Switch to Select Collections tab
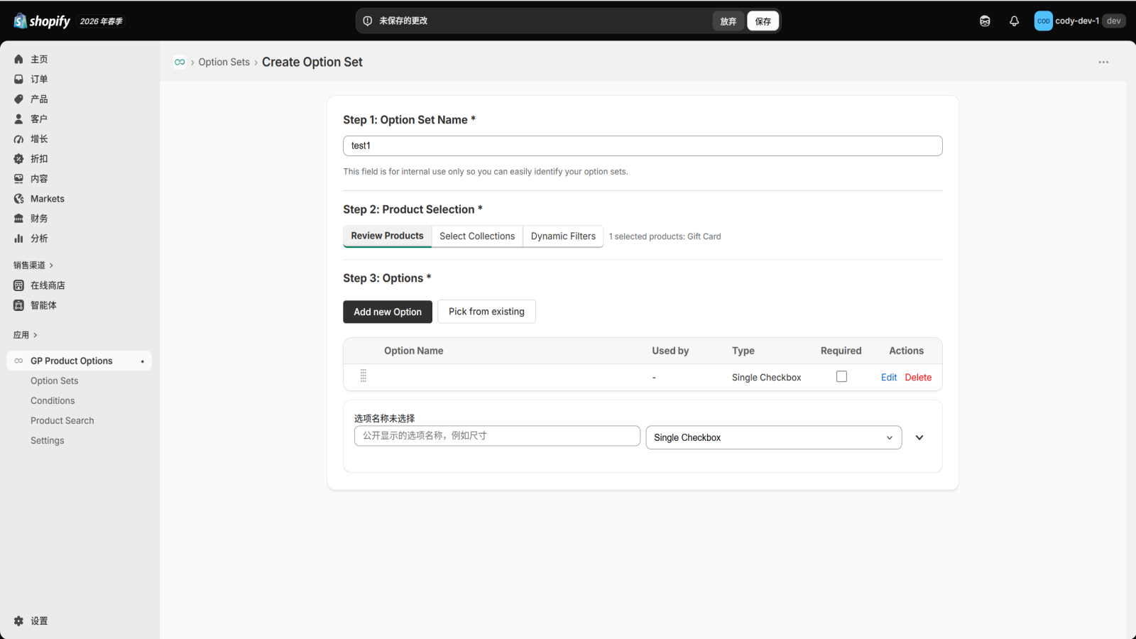 click(477, 236)
